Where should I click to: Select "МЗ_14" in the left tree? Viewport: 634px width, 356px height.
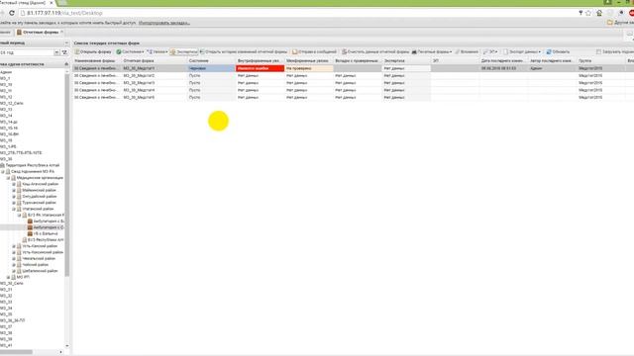[6, 116]
